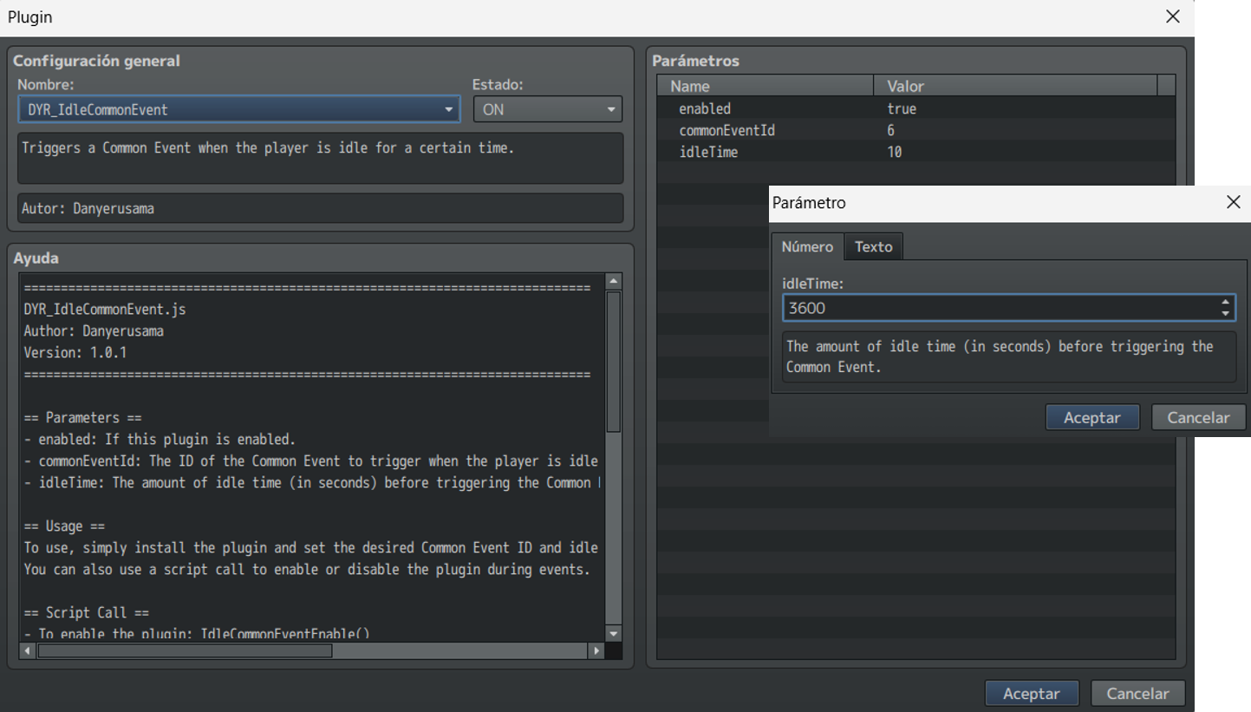Open the Nombre plugin dropdown arrow
This screenshot has width=1251, height=712.
(x=449, y=108)
